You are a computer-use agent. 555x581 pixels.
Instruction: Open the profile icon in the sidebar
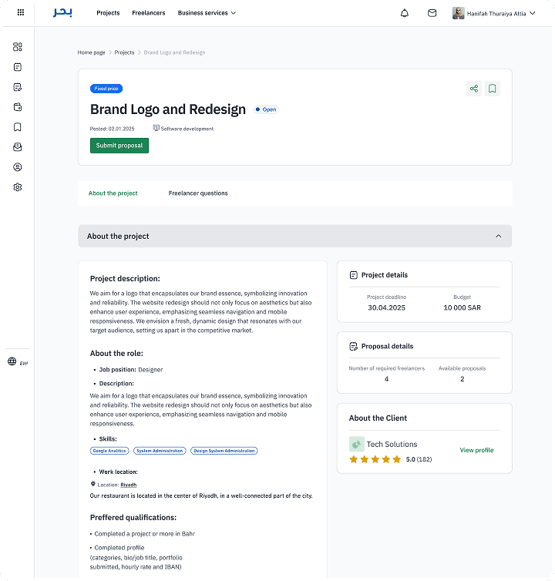click(x=18, y=167)
